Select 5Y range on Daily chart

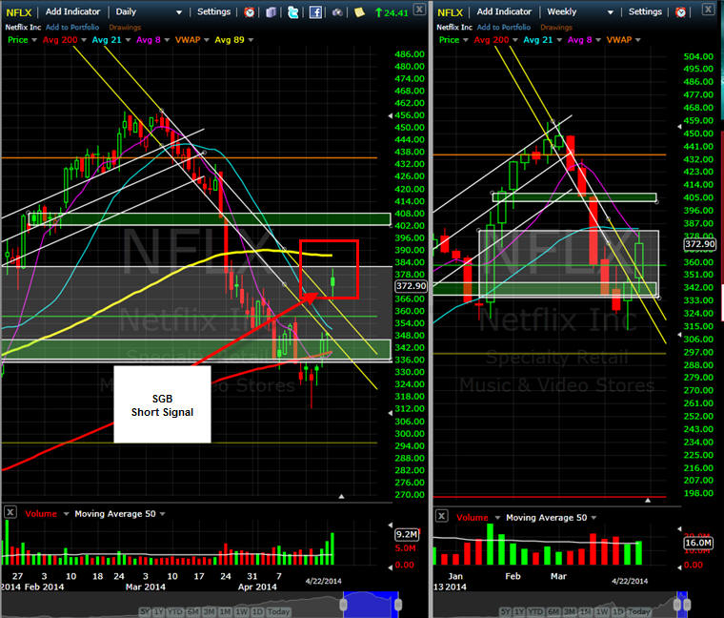click(x=145, y=611)
